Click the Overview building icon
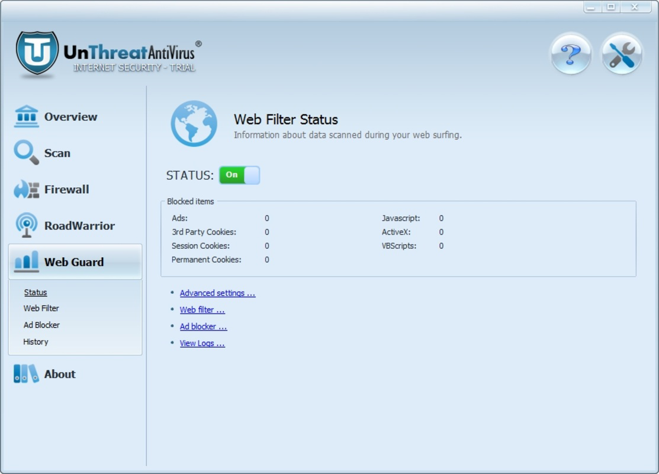The width and height of the screenshot is (659, 474). tap(27, 116)
